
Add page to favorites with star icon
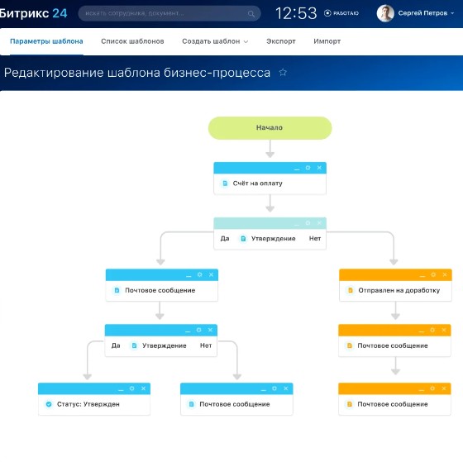coord(283,73)
